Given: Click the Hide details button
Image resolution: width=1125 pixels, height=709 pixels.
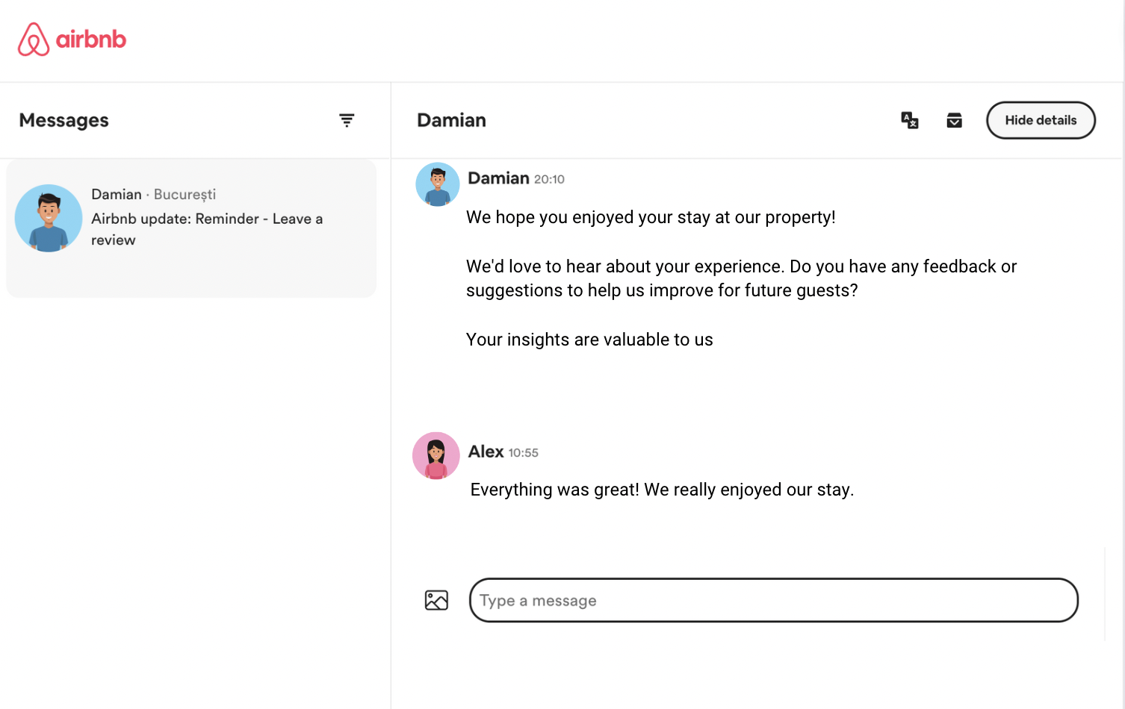Looking at the screenshot, I should (1041, 120).
